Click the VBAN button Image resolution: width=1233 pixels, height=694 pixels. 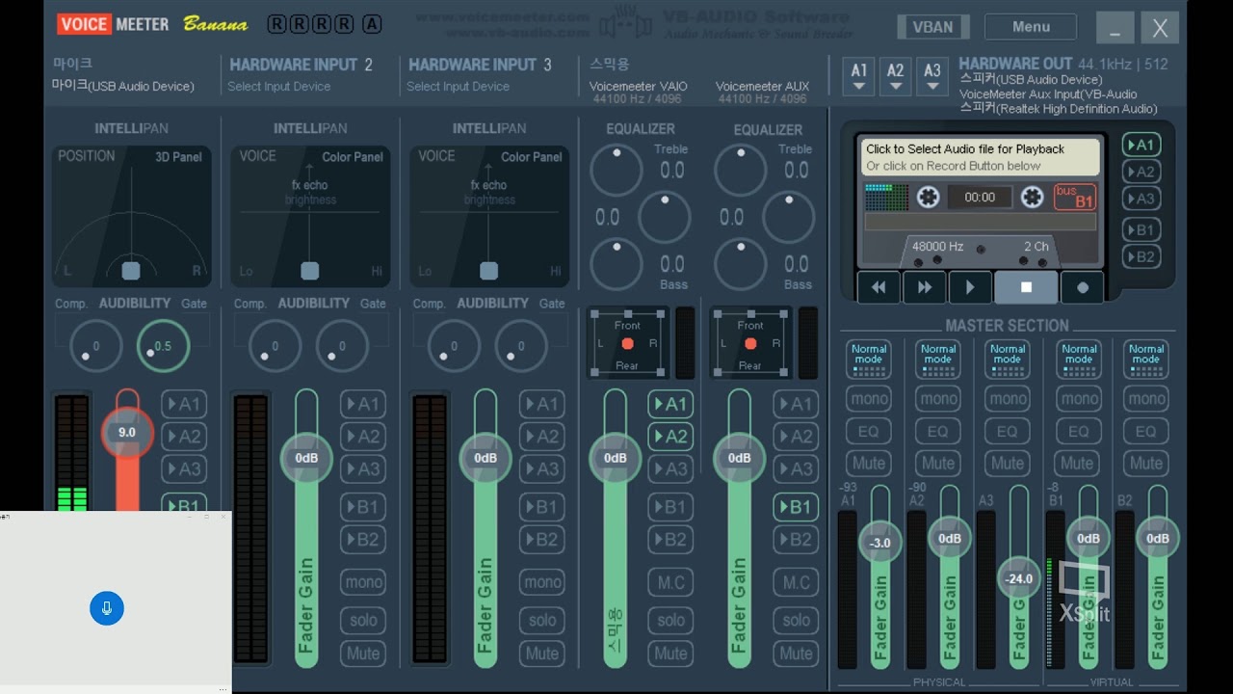tap(932, 27)
